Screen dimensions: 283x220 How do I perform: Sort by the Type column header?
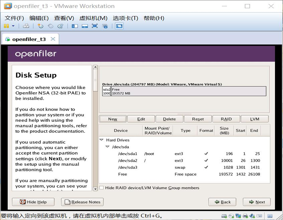click(185, 130)
